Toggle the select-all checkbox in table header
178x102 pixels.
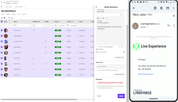coord(2,21)
